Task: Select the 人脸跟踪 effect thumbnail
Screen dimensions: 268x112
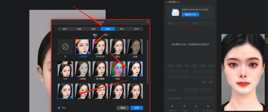Action: tap(83, 47)
